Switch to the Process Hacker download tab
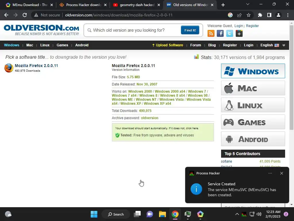 (x=84, y=5)
